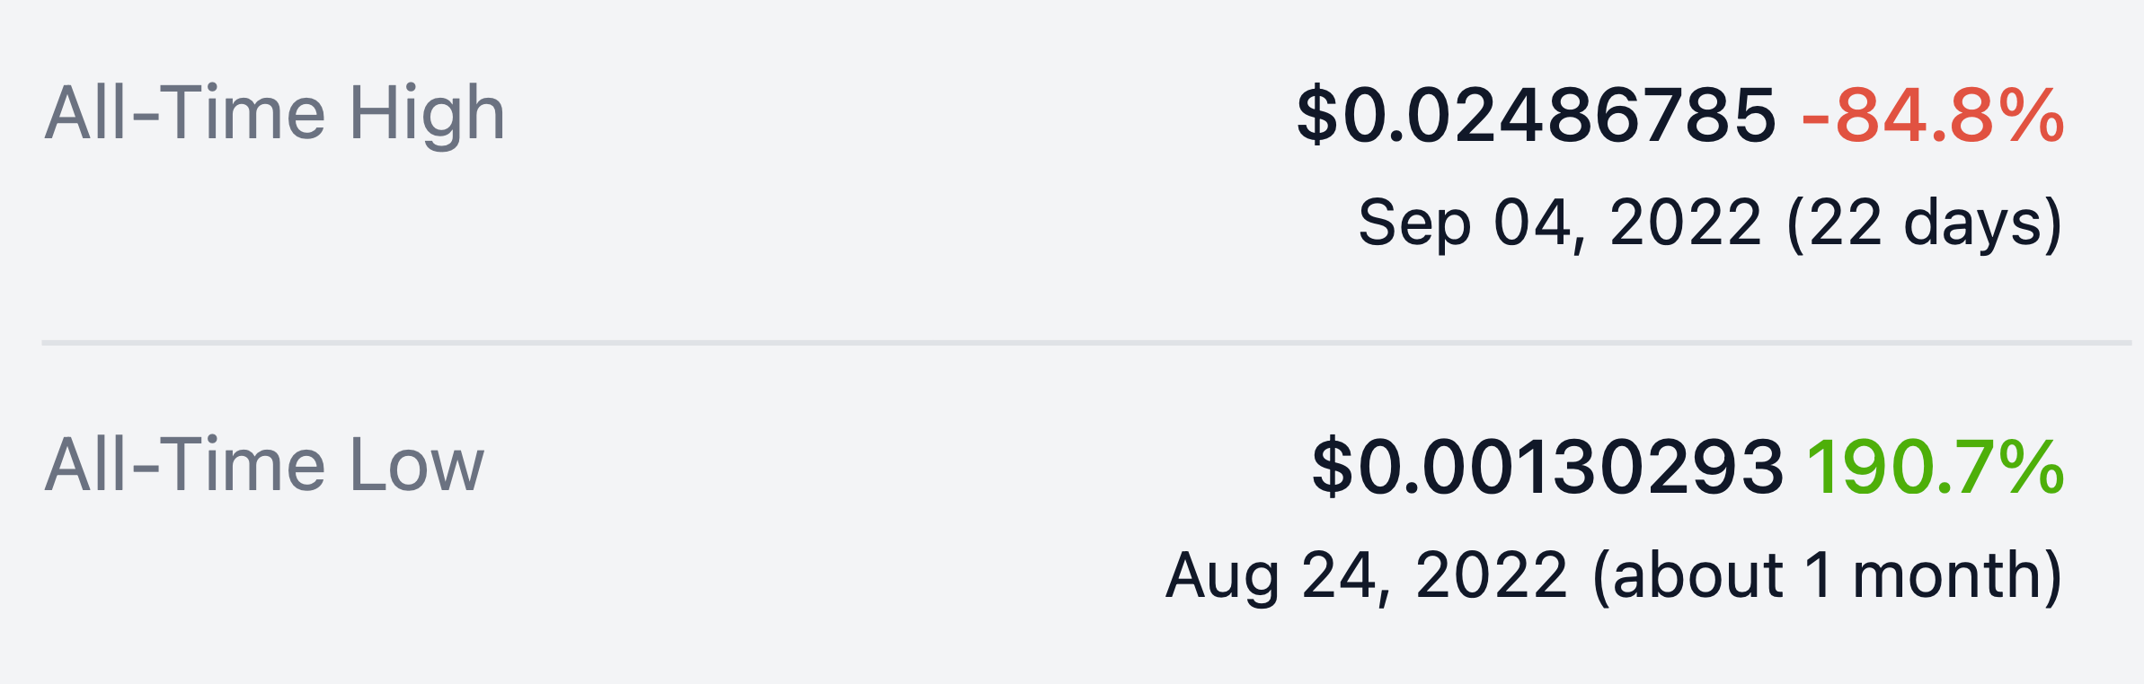
Task: Click the year 2022 in the Aug date
Action: click(1492, 575)
